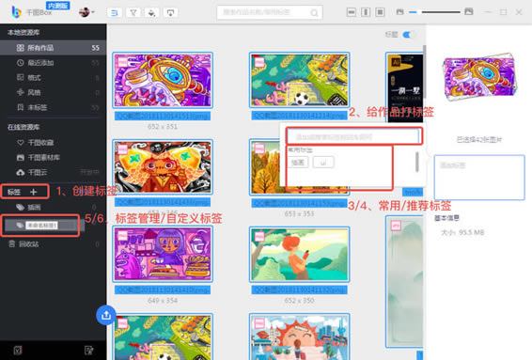Click the import download icon in toolbar

click(170, 13)
